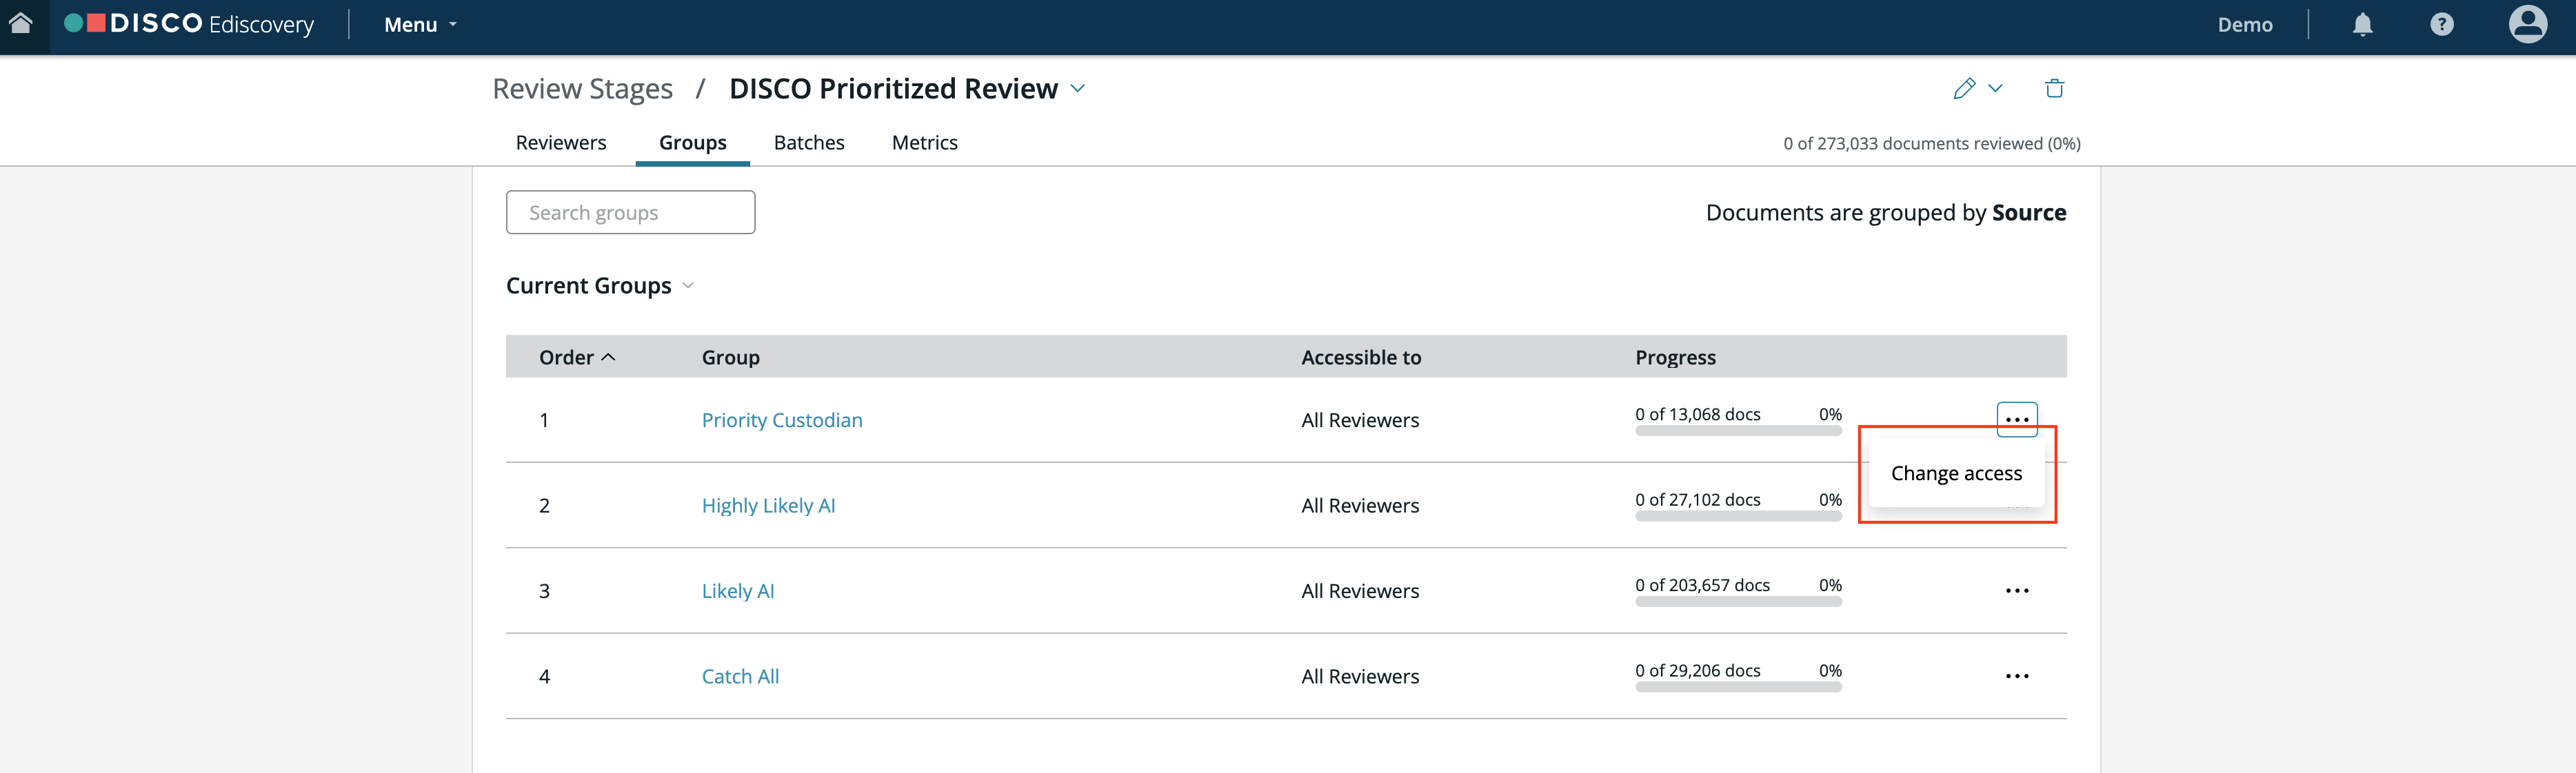The height and width of the screenshot is (773, 2576).
Task: Expand the DISCO Prioritized Review stage chevron
Action: pos(1078,88)
